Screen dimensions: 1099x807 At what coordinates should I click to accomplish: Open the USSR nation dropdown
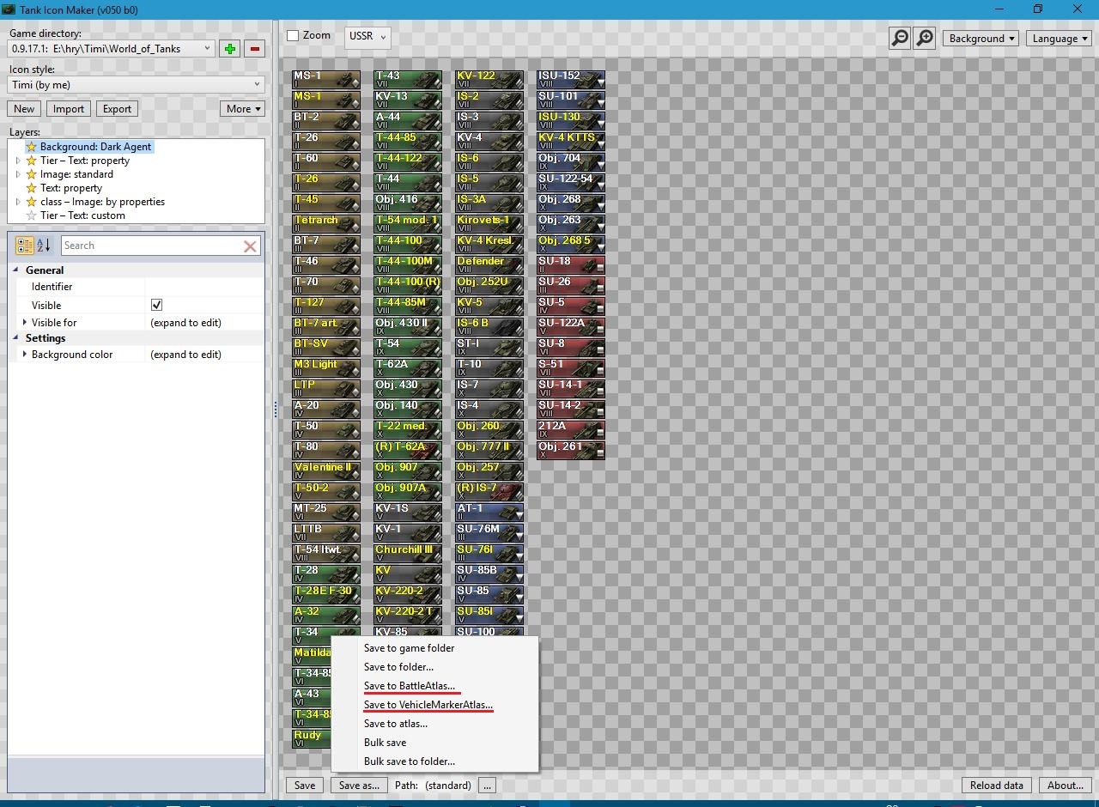tap(367, 37)
